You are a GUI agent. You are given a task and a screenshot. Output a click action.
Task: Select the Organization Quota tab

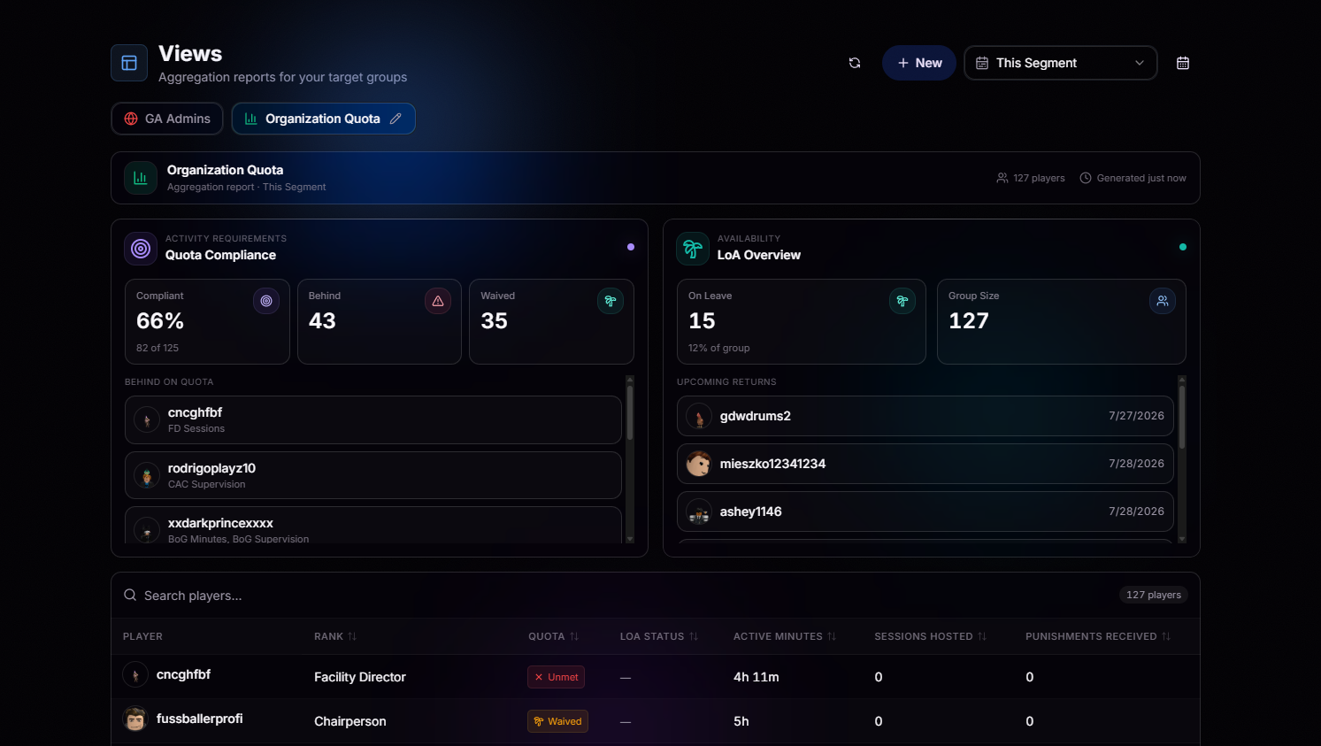[x=323, y=119]
